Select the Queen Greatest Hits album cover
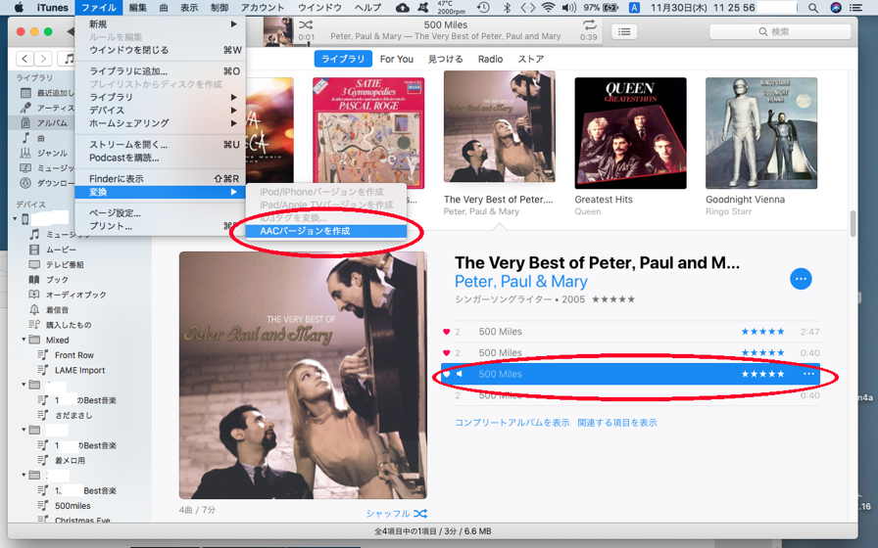The height and width of the screenshot is (548, 878). (x=630, y=133)
